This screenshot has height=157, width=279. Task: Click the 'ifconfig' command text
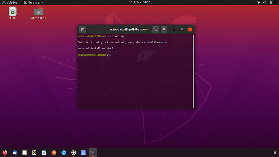point(118,36)
